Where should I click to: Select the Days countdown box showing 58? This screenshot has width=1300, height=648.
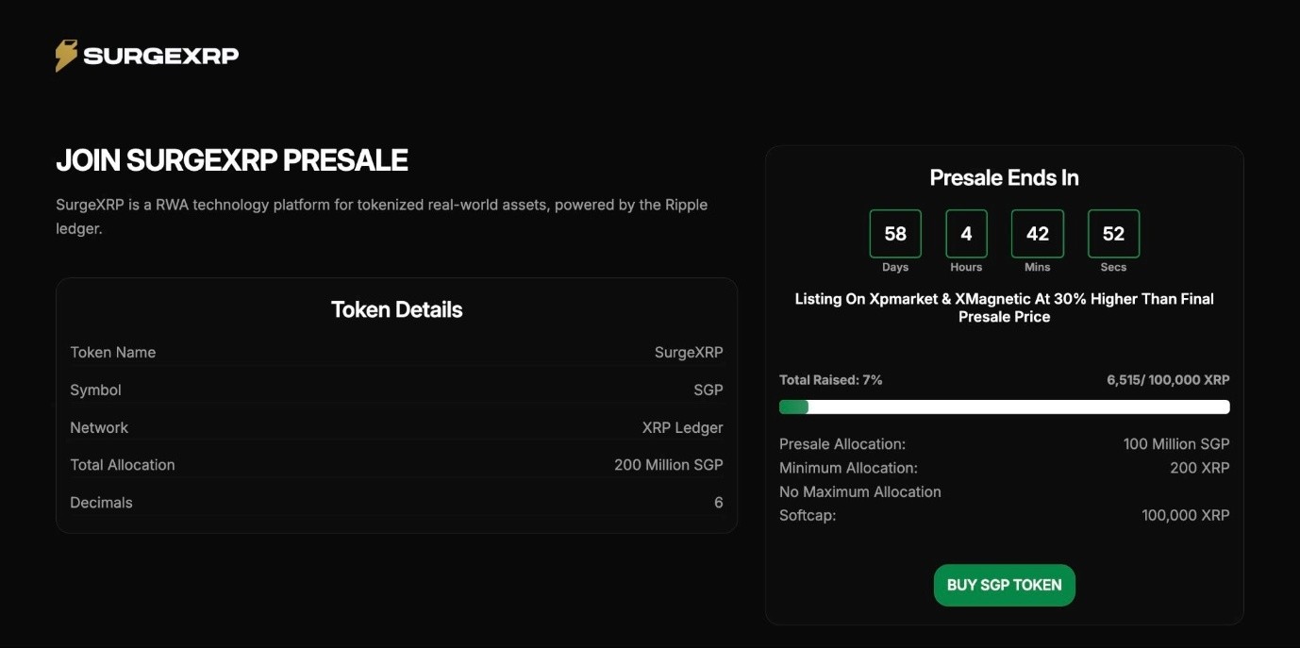[x=895, y=234]
